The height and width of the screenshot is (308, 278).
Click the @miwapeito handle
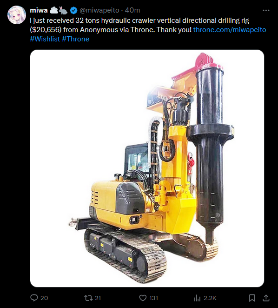(99, 10)
